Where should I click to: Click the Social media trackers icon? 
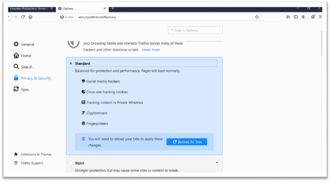83,81
